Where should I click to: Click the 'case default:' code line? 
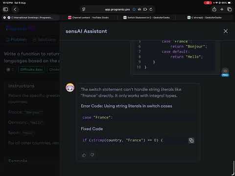[x=176, y=52]
